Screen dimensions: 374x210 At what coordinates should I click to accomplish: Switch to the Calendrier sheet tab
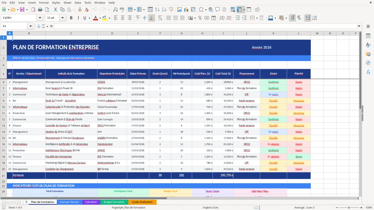tap(91, 202)
